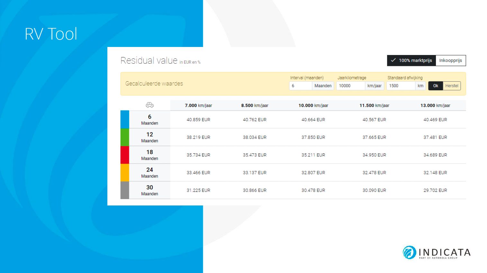Click the checkmark icon beside 100% marktprijs
Viewport: 487px width, 273px height.
coord(393,60)
